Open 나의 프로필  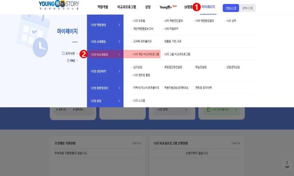(x=139, y=21)
